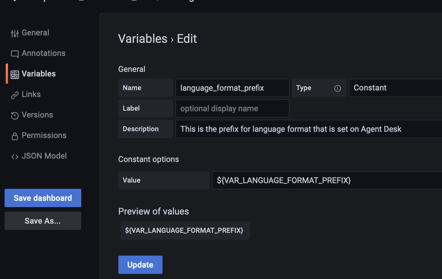Click Variables in the page breadcrumb heading

coord(143,39)
